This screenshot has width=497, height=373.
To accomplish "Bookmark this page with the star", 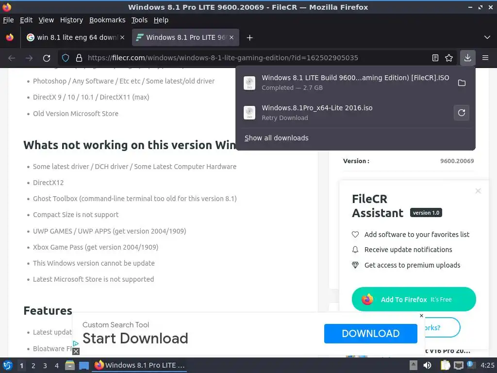I will pyautogui.click(x=449, y=58).
